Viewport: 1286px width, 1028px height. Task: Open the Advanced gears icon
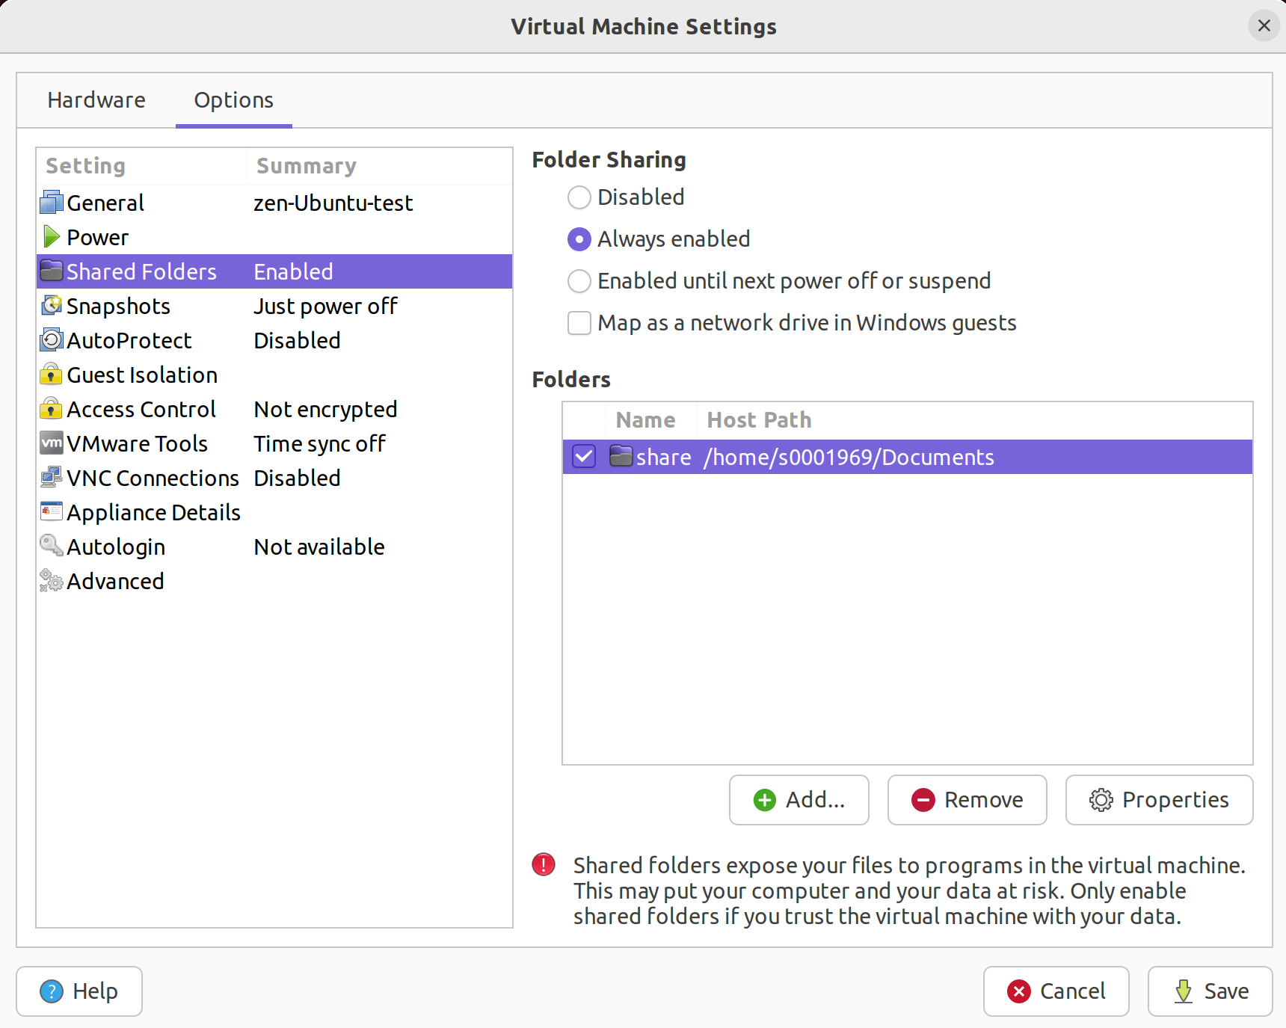point(52,581)
